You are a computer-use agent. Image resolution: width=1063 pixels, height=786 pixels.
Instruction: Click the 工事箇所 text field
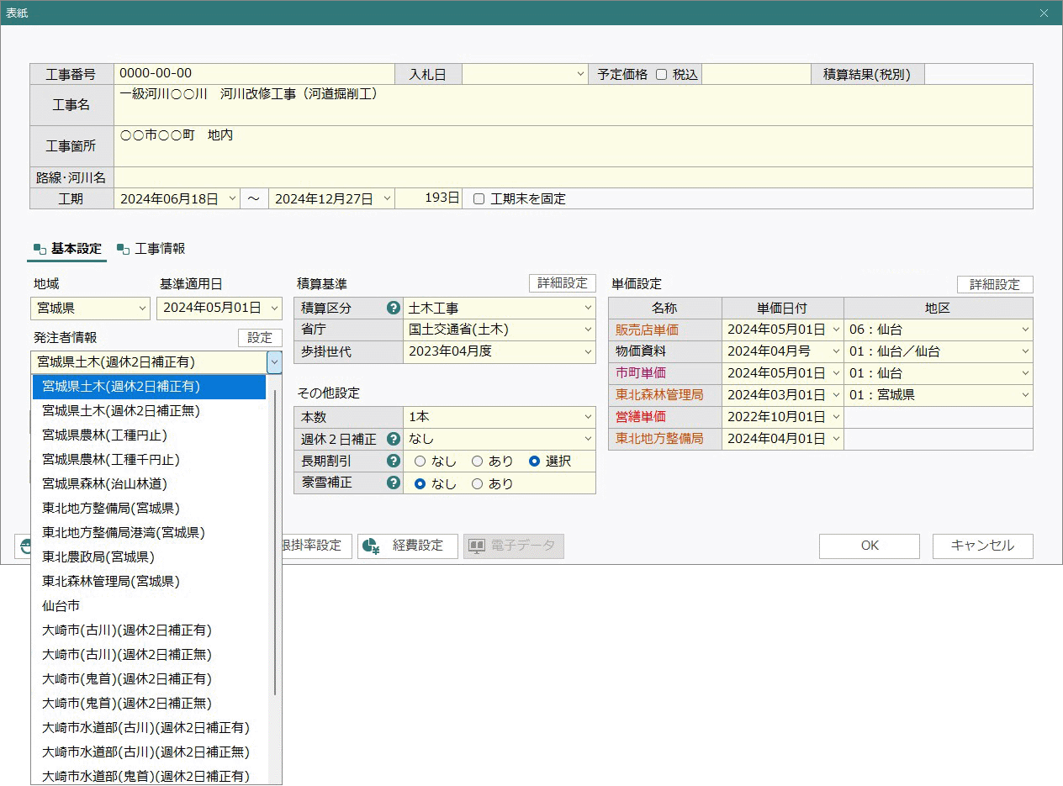[573, 146]
